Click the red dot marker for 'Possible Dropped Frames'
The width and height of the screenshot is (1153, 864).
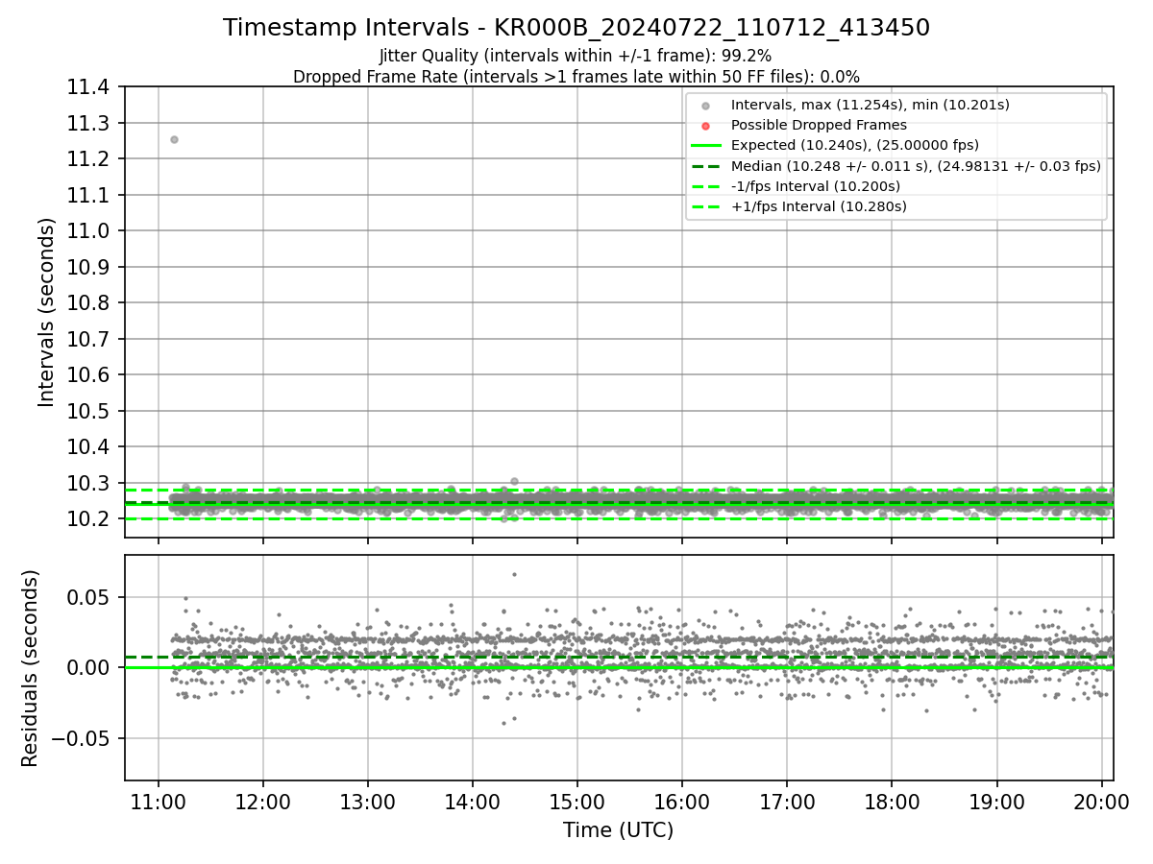tap(706, 126)
